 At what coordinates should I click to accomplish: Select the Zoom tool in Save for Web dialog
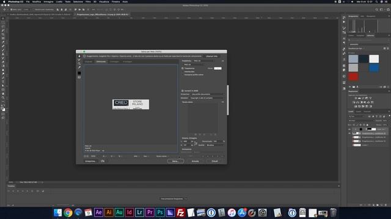[x=79, y=63]
